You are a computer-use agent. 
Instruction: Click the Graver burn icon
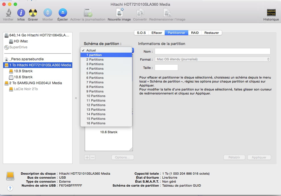(x=33, y=13)
